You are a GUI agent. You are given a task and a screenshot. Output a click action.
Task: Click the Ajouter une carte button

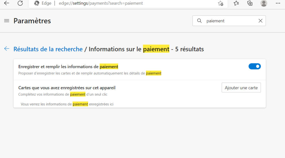(241, 88)
